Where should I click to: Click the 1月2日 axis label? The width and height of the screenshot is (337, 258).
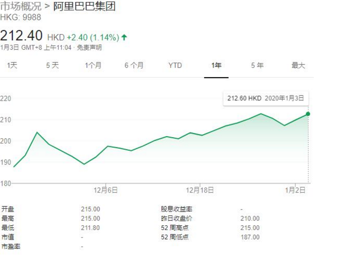(295, 190)
